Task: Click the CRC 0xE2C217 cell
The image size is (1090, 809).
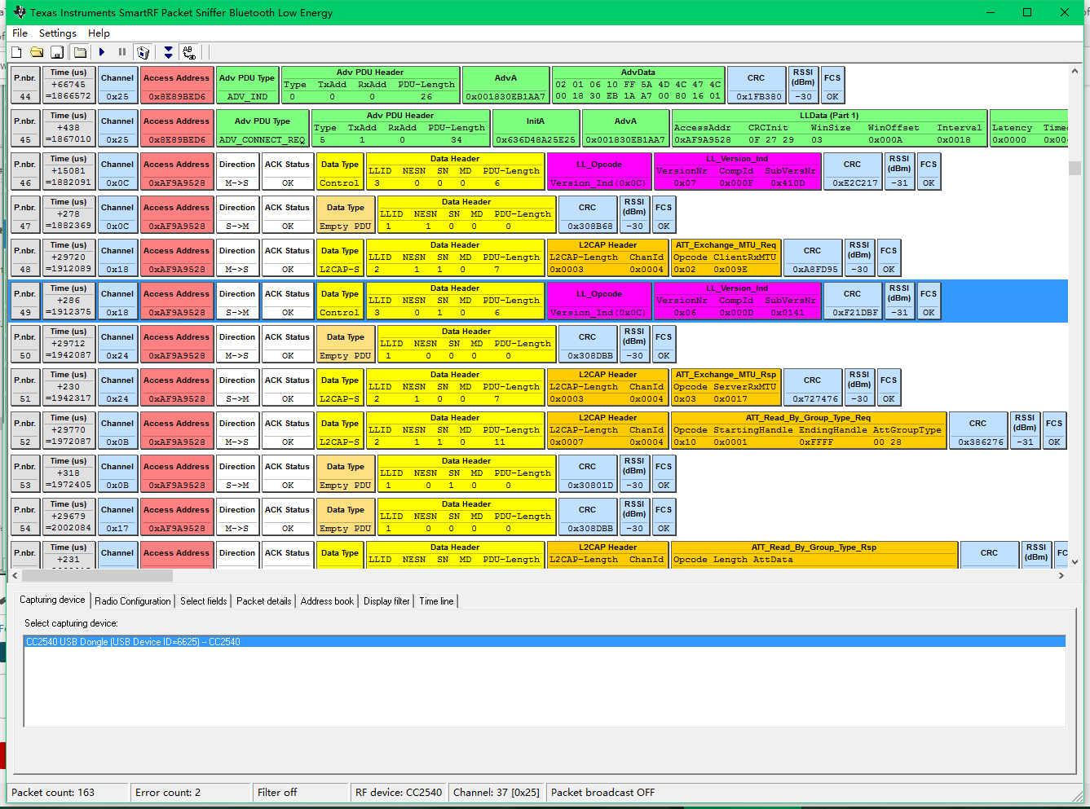Action: [853, 171]
